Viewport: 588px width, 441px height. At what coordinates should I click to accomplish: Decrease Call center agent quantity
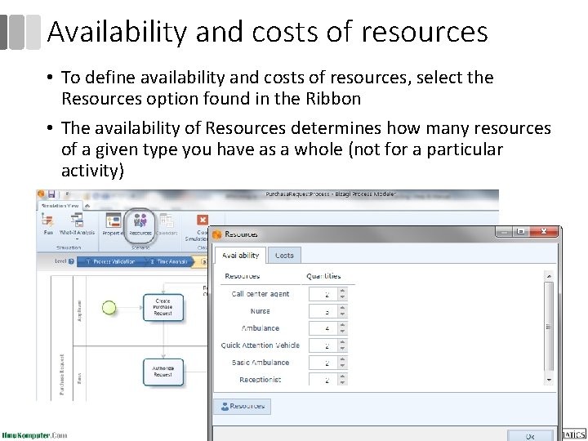point(342,297)
